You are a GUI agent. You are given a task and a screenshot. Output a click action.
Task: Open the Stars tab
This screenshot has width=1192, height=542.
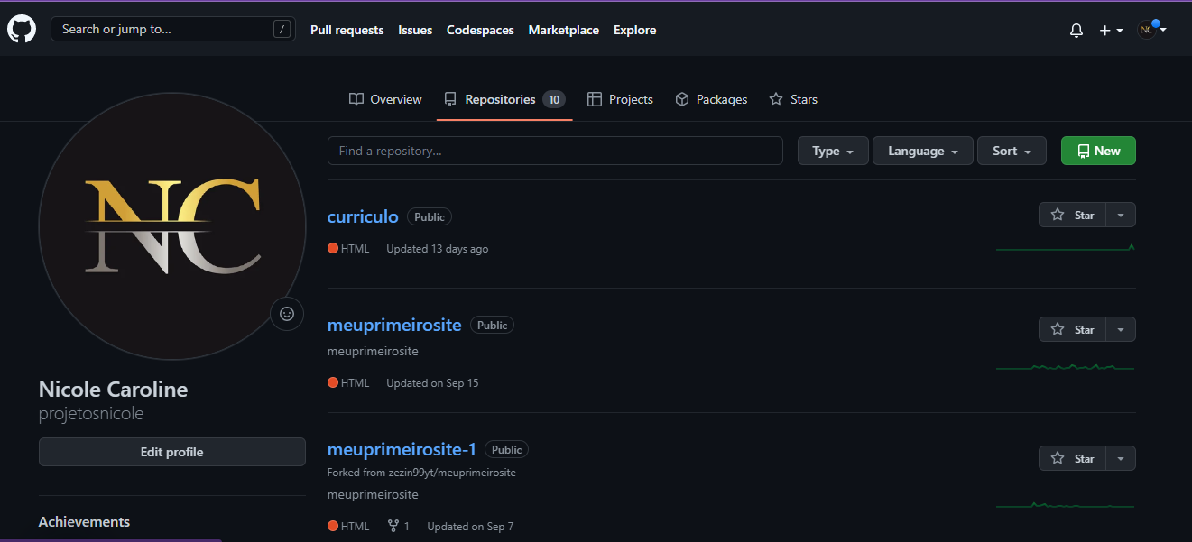click(x=793, y=99)
